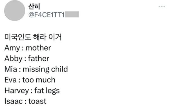Click the word toast
The image size is (169, 110).
37,101
